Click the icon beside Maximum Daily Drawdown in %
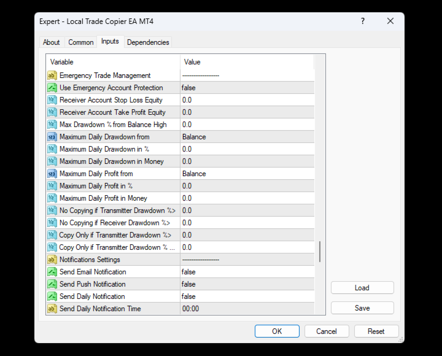The width and height of the screenshot is (442, 356). click(52, 149)
